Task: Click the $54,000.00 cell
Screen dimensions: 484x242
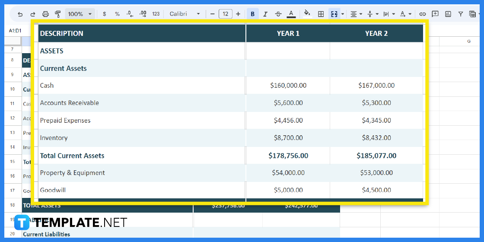Action: (288, 173)
